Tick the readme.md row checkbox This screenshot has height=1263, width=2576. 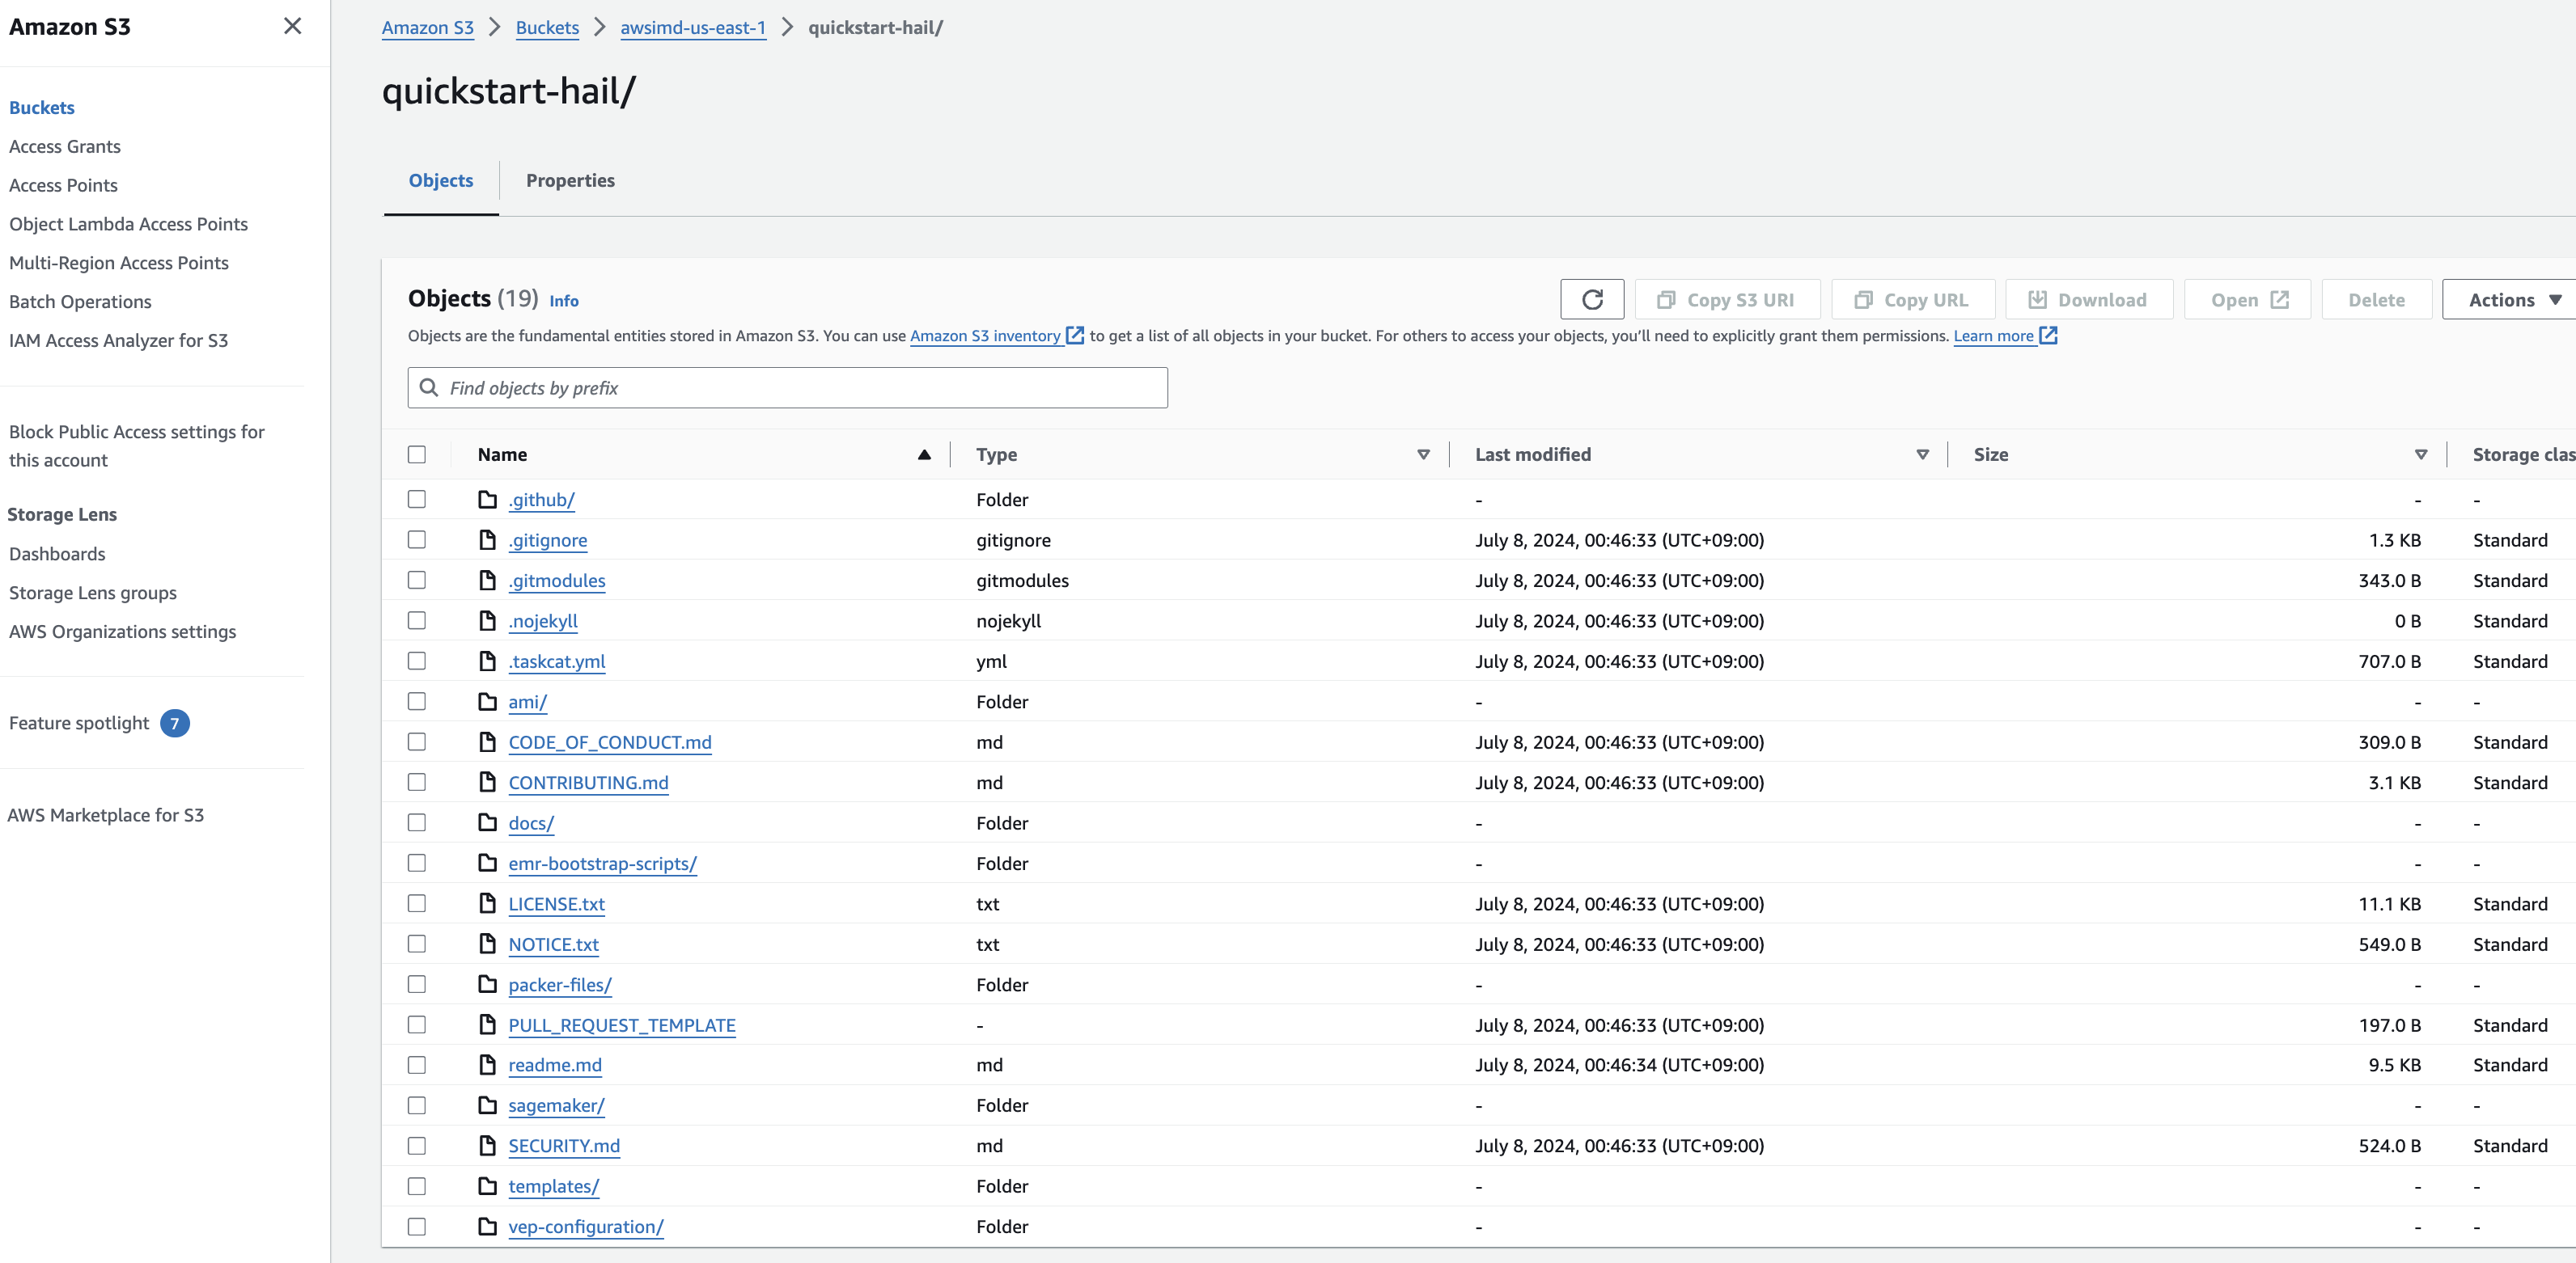[417, 1065]
